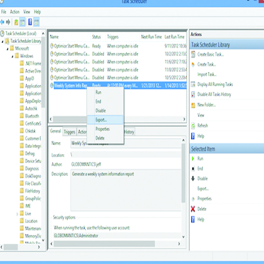Screen dimensions: 264x264
Task: Click scroll-right arrow of task list
Action: [184, 119]
